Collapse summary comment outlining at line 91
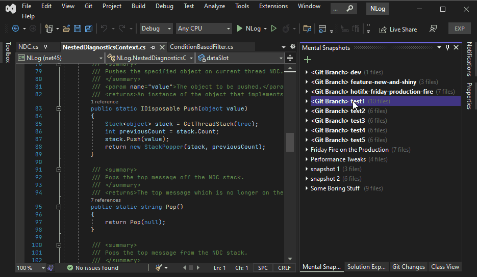 [59, 170]
